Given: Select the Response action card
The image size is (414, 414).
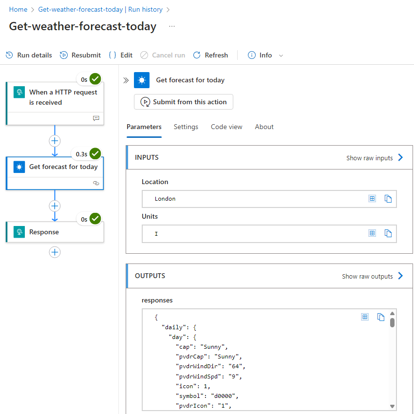Looking at the screenshot, I should click(x=55, y=232).
